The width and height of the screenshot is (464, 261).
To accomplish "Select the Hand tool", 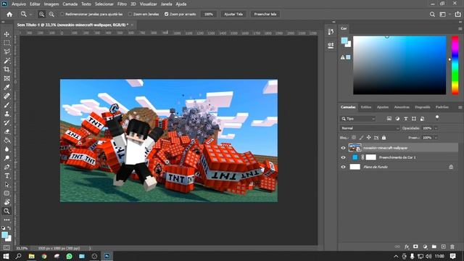I will click(7, 202).
